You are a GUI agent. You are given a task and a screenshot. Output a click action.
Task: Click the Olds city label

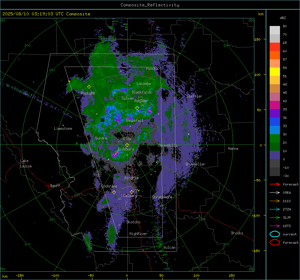(127, 139)
